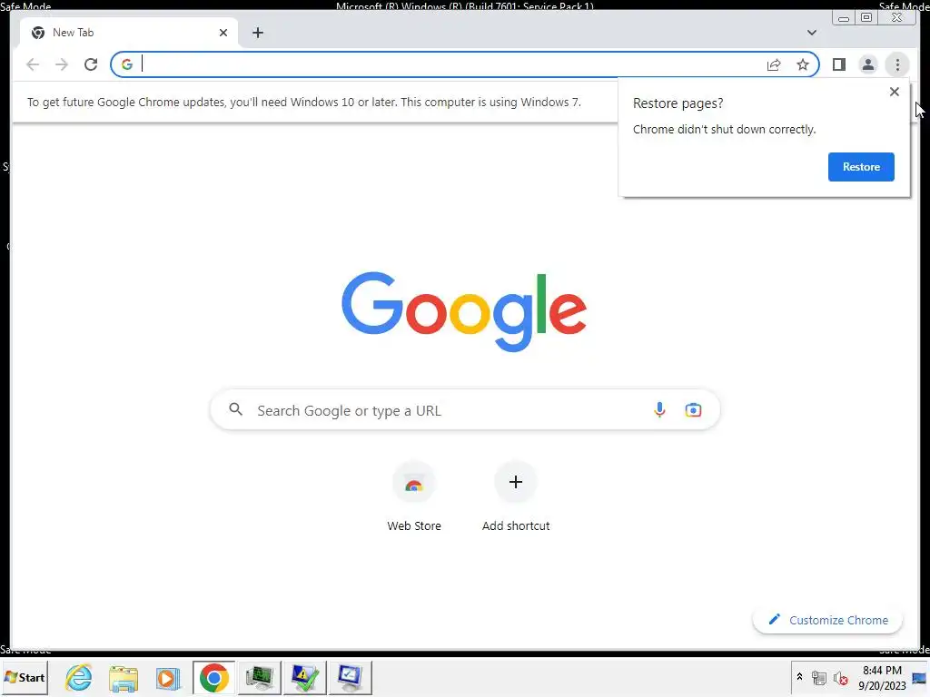
Task: Reload the current page
Action: [91, 64]
